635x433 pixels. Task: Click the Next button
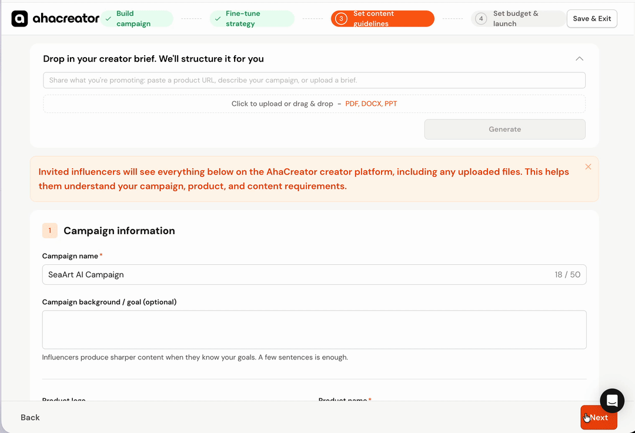[599, 418]
